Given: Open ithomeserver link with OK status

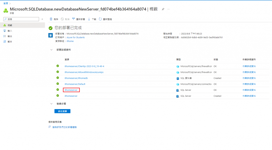Looking at the screenshot, I should 71,90.
